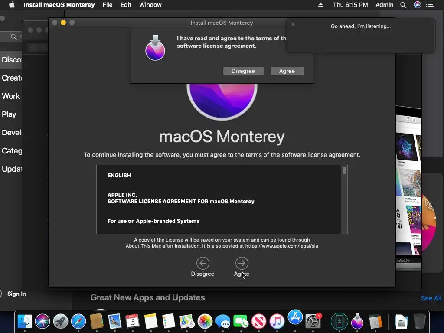The height and width of the screenshot is (333, 444).
Task: Click Install macOS Monterey icon in Dock
Action: tap(357, 321)
